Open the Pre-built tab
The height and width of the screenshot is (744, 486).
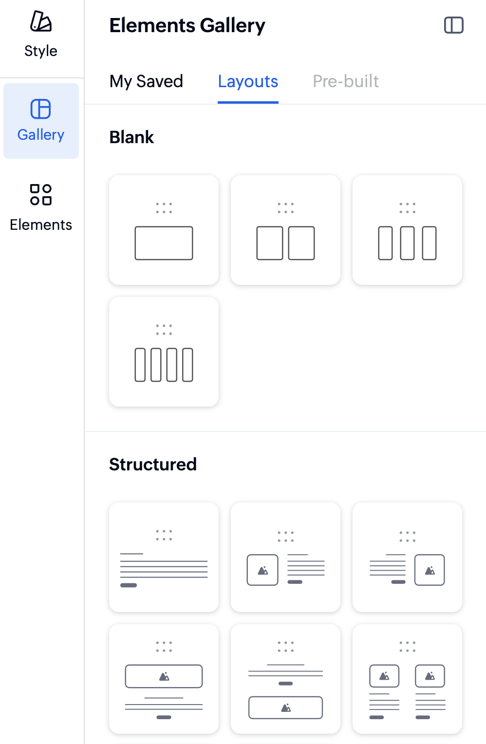click(x=346, y=81)
